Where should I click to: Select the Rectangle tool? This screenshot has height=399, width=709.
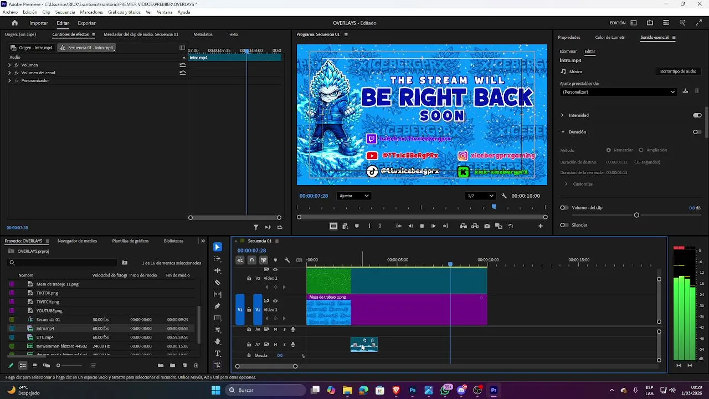click(x=218, y=318)
